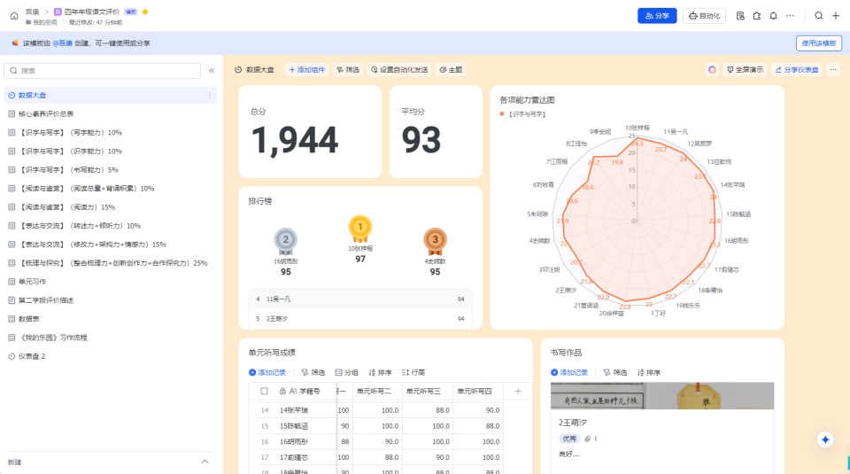Collapse the left sidebar with double chevron

point(212,70)
